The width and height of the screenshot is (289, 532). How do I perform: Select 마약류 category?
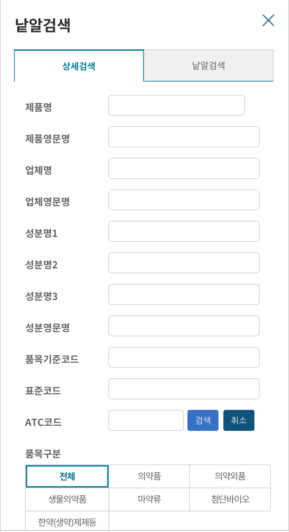tap(149, 499)
